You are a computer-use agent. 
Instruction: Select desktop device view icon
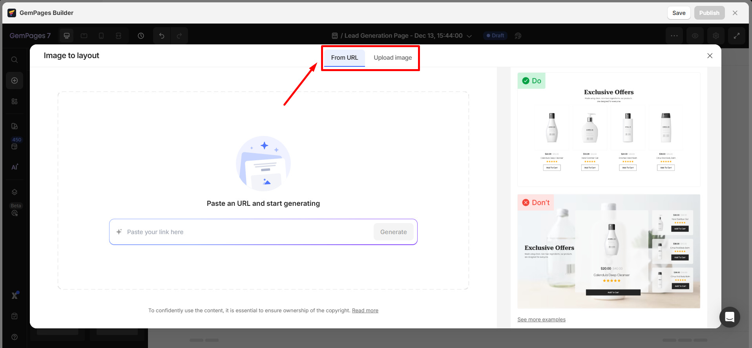click(x=67, y=36)
